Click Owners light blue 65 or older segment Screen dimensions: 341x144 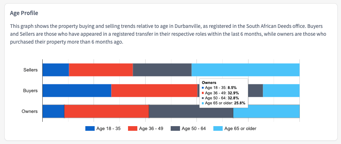tap(266, 111)
